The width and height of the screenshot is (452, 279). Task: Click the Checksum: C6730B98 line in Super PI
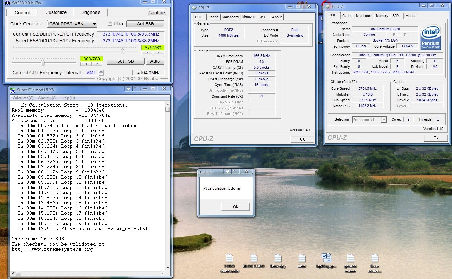point(38,239)
